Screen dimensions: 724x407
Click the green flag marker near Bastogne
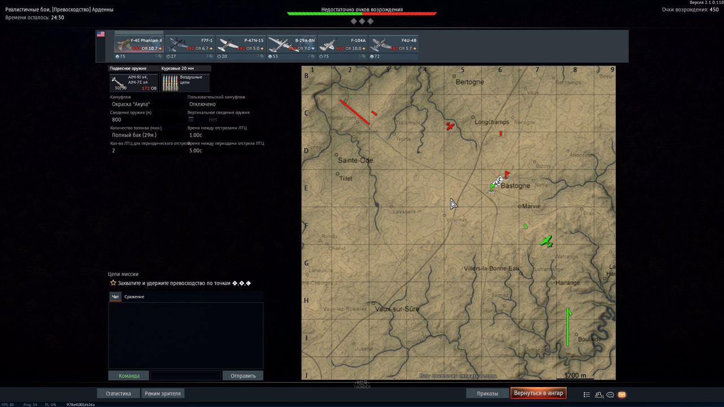pyautogui.click(x=492, y=188)
